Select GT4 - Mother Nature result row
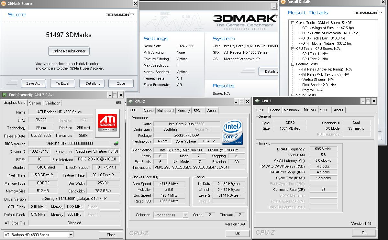Viewport: 388px width, 240px height. pos(327,44)
